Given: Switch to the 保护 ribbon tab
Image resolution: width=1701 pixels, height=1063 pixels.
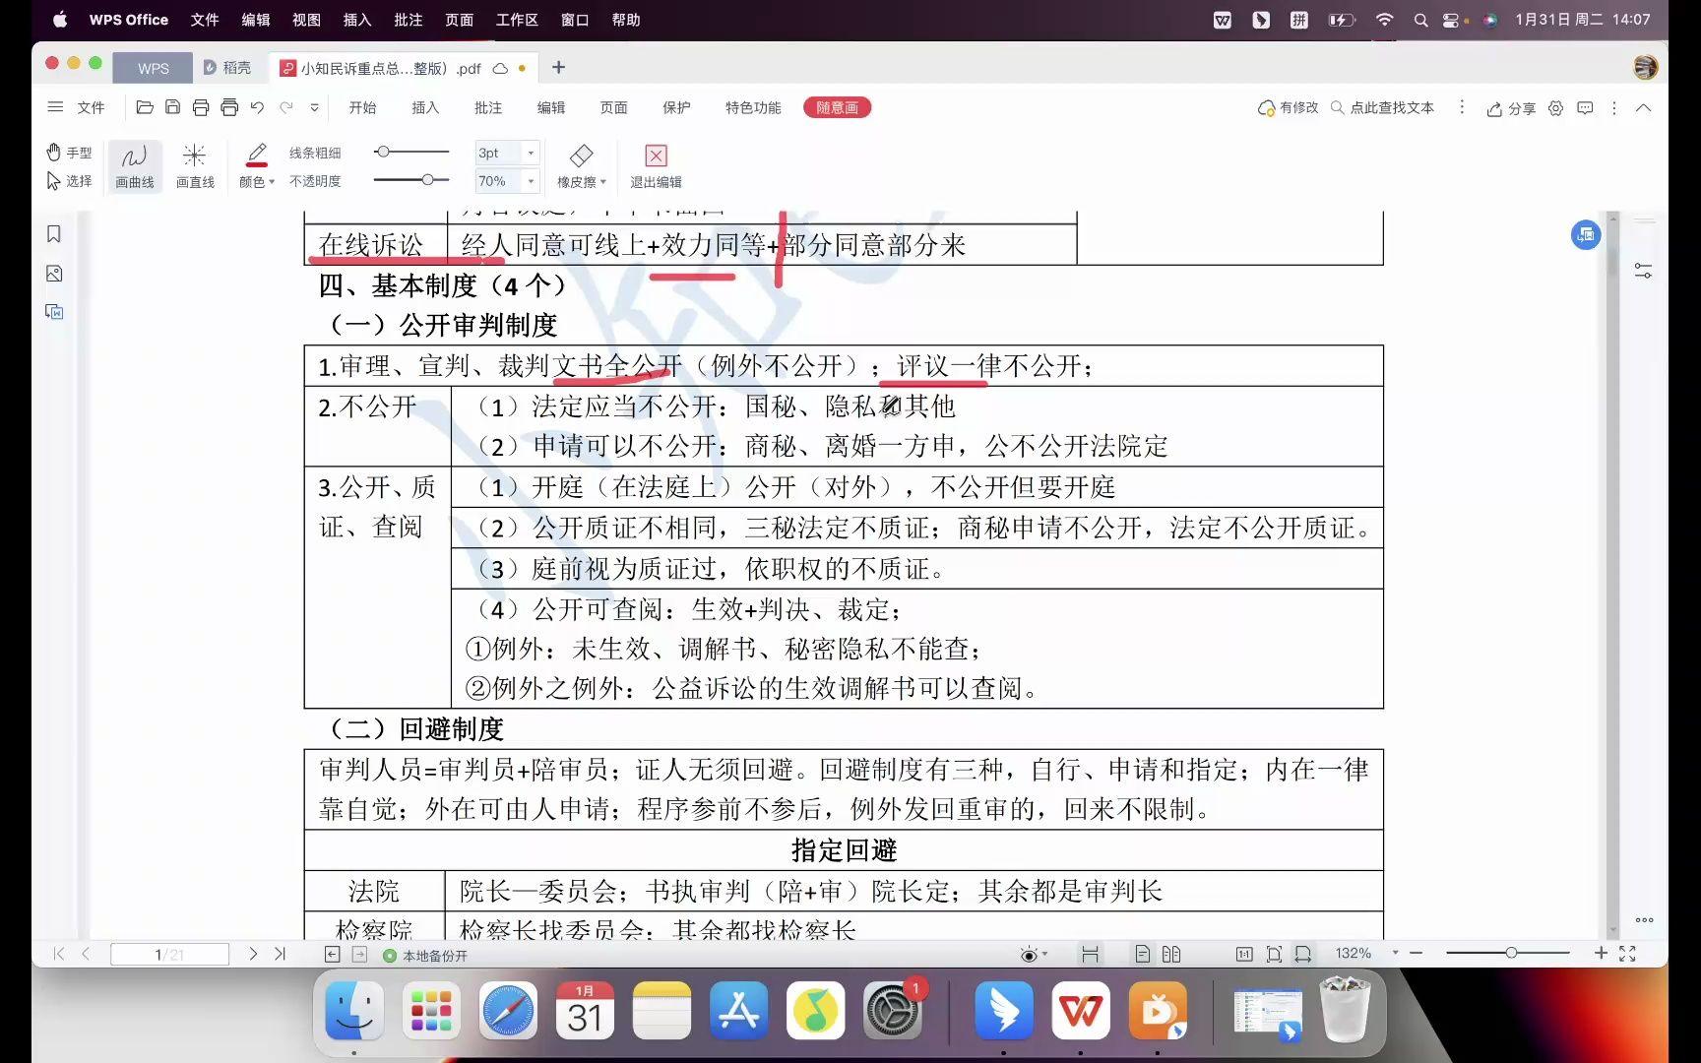Looking at the screenshot, I should pyautogui.click(x=676, y=107).
